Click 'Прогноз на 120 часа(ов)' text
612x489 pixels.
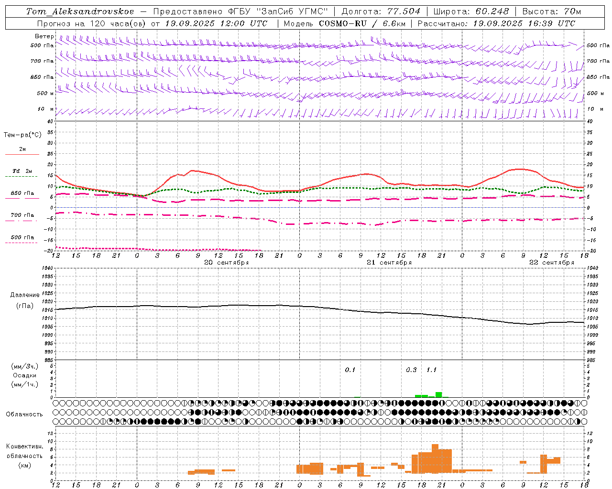click(91, 23)
